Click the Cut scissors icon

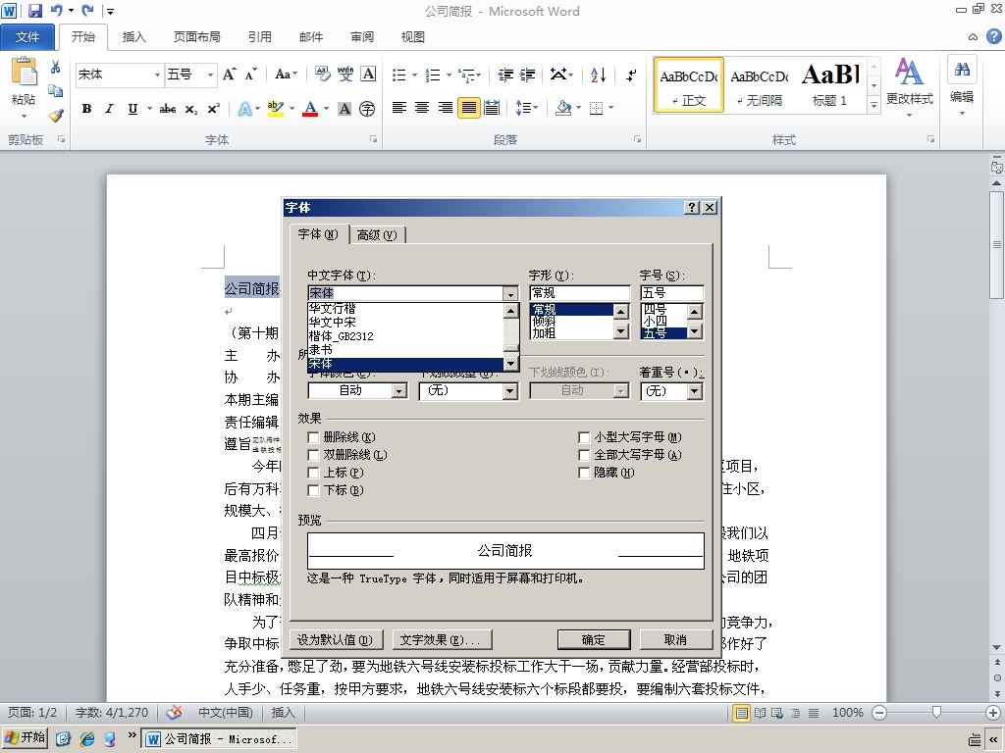click(56, 67)
